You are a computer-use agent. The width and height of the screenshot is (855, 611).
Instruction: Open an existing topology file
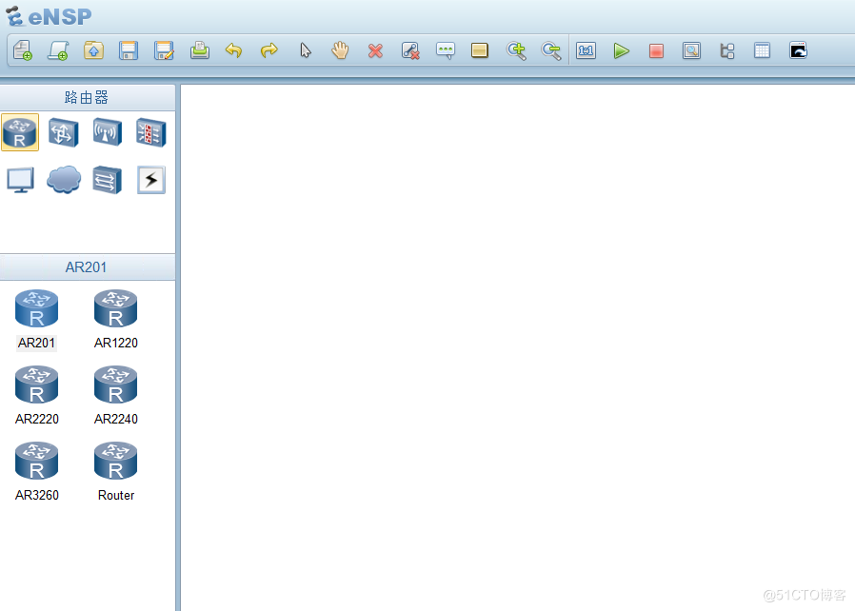94,50
